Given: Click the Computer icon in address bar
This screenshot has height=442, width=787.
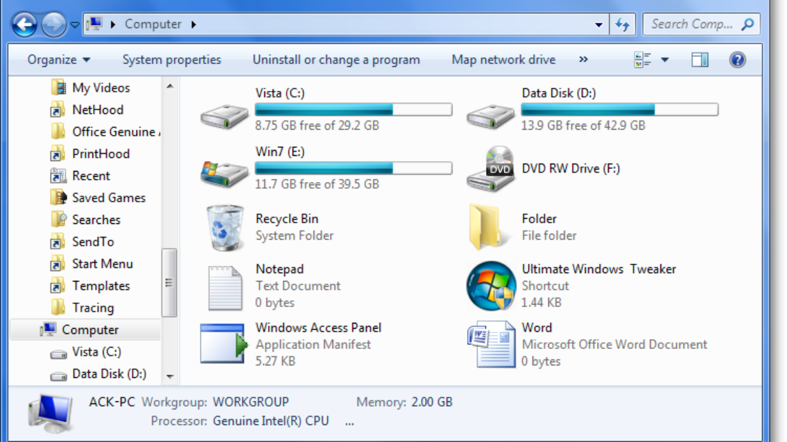Looking at the screenshot, I should pyautogui.click(x=94, y=24).
